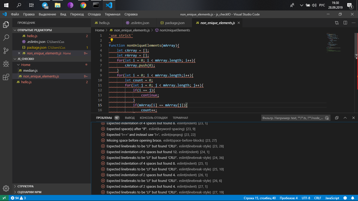Switch to the hello.js editor tab
The height and width of the screenshot is (201, 358).
click(106, 23)
